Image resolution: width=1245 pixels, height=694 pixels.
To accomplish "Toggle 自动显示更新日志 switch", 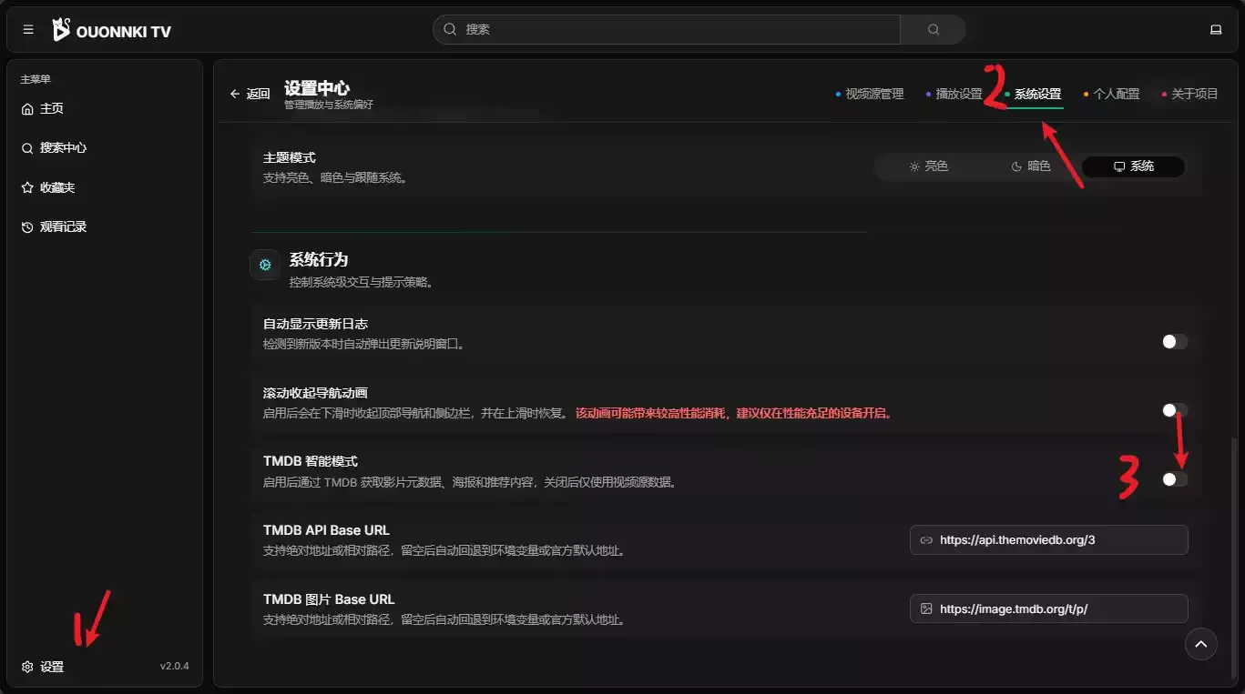I will coord(1175,342).
